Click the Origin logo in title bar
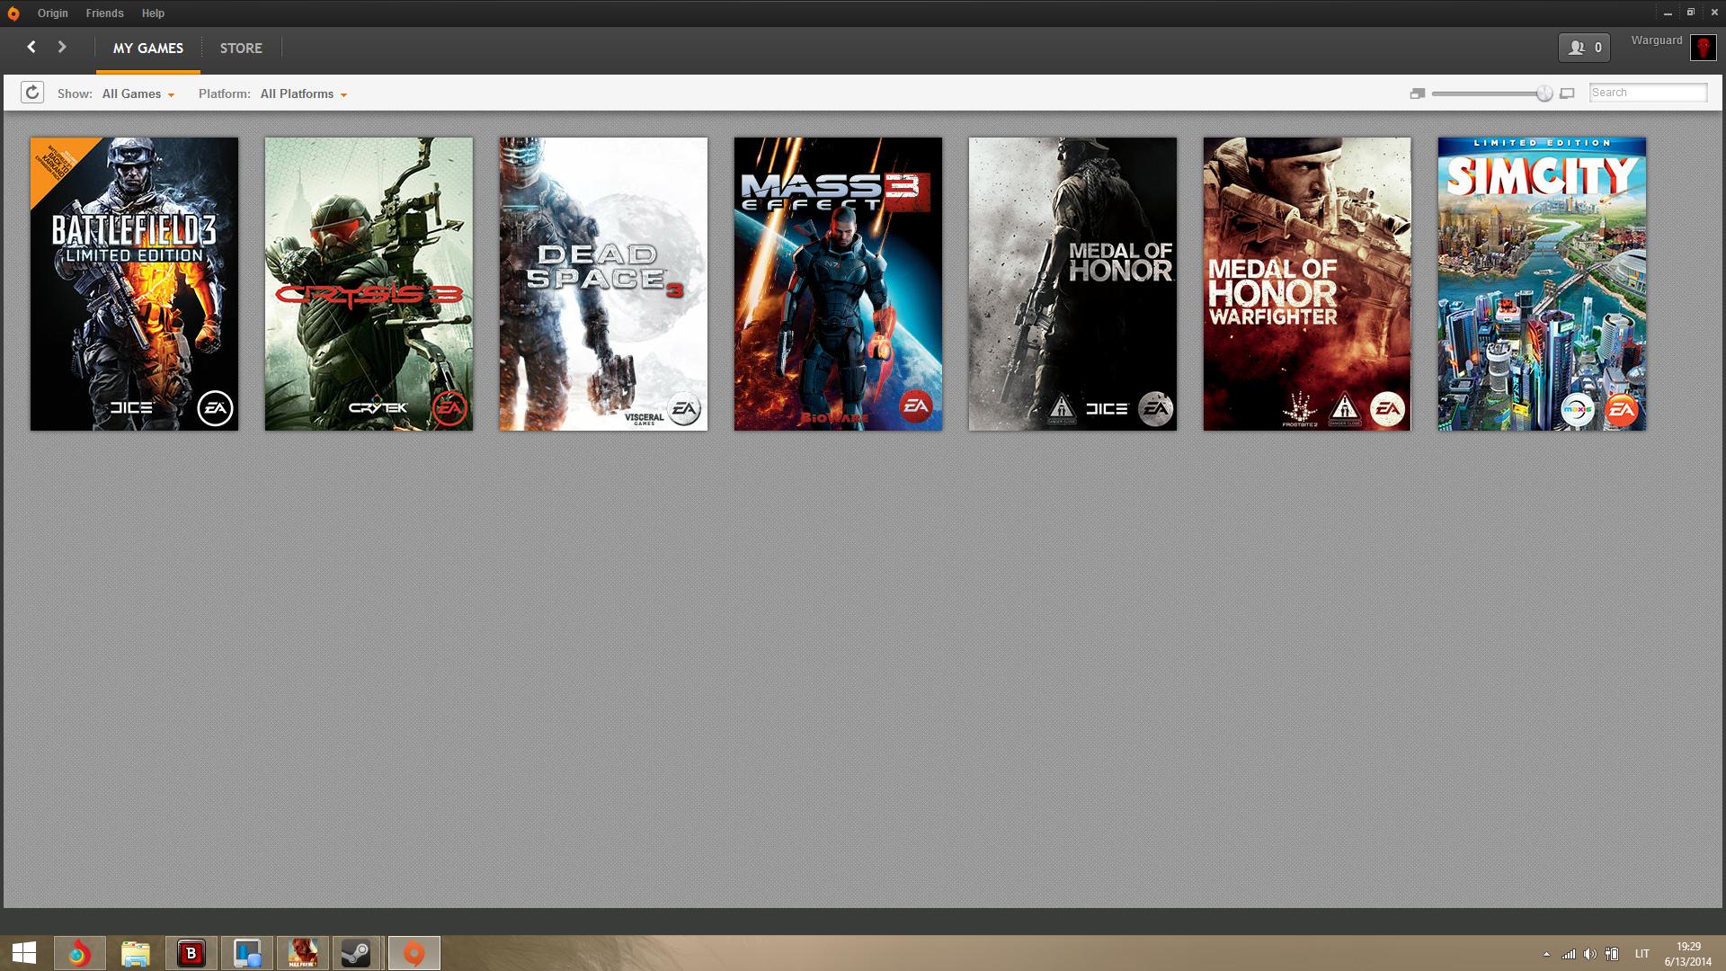1726x971 pixels. 13,13
